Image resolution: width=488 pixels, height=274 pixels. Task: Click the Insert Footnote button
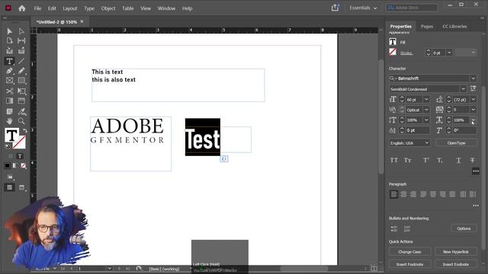409,264
